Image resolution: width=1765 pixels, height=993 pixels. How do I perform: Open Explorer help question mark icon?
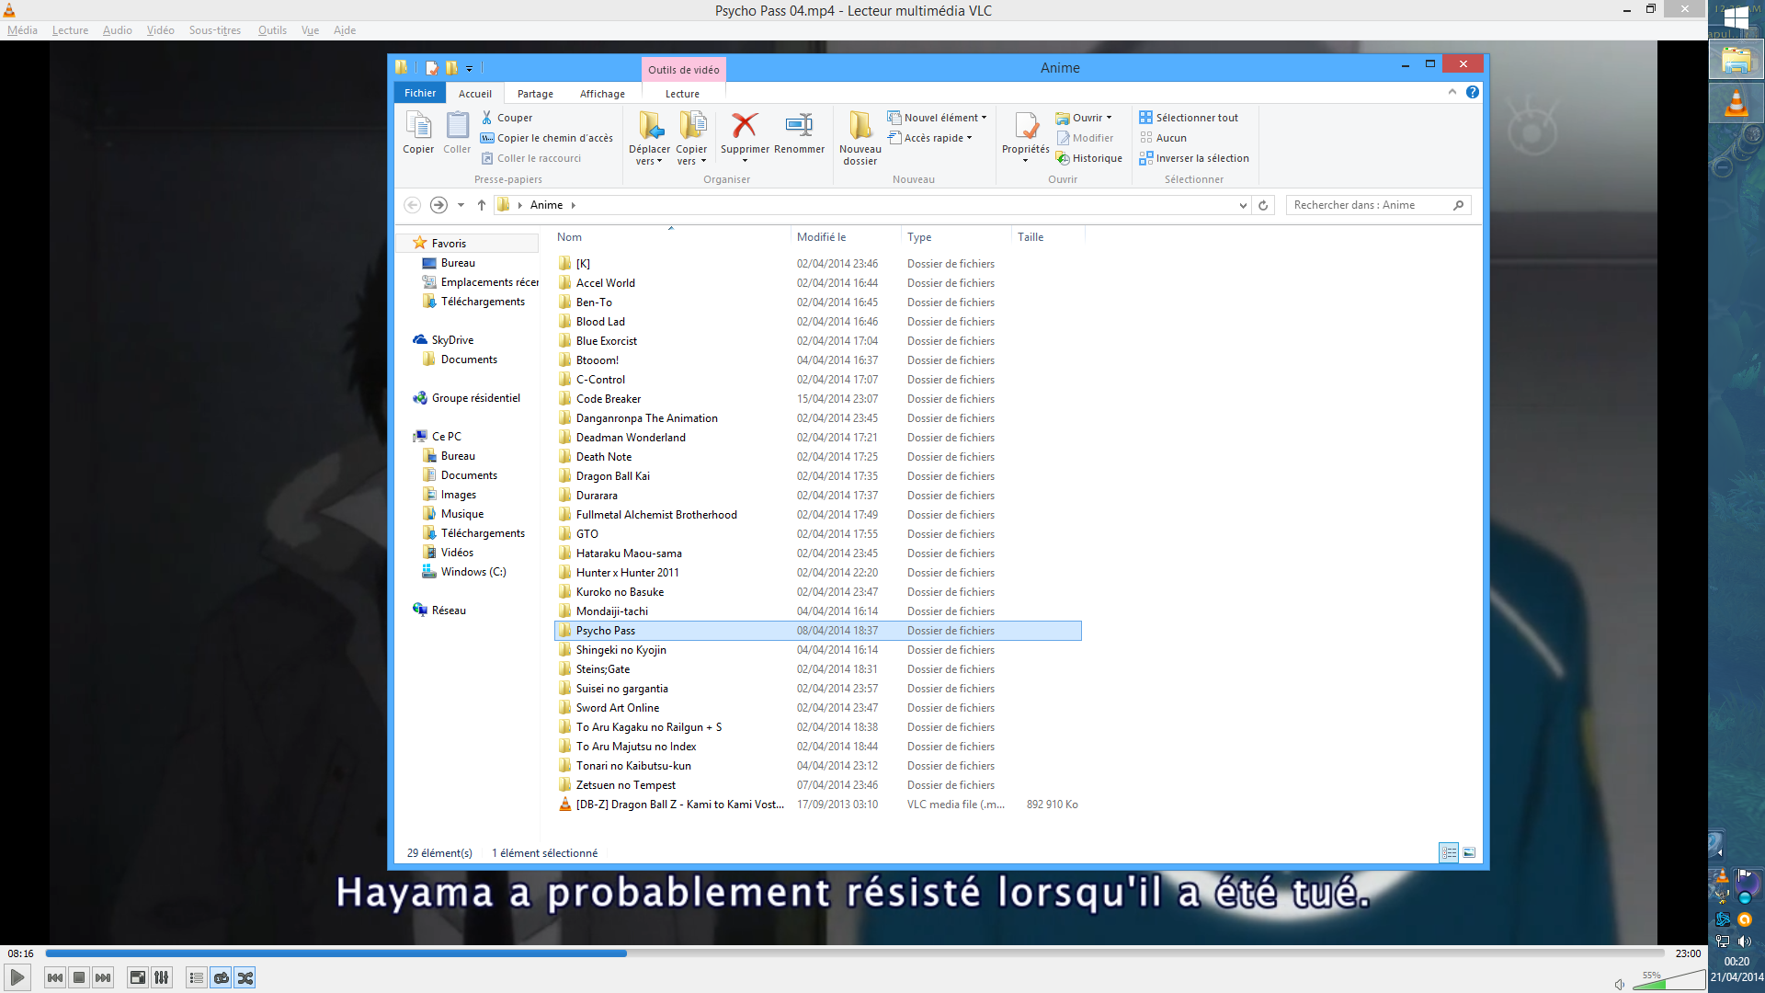1473,92
